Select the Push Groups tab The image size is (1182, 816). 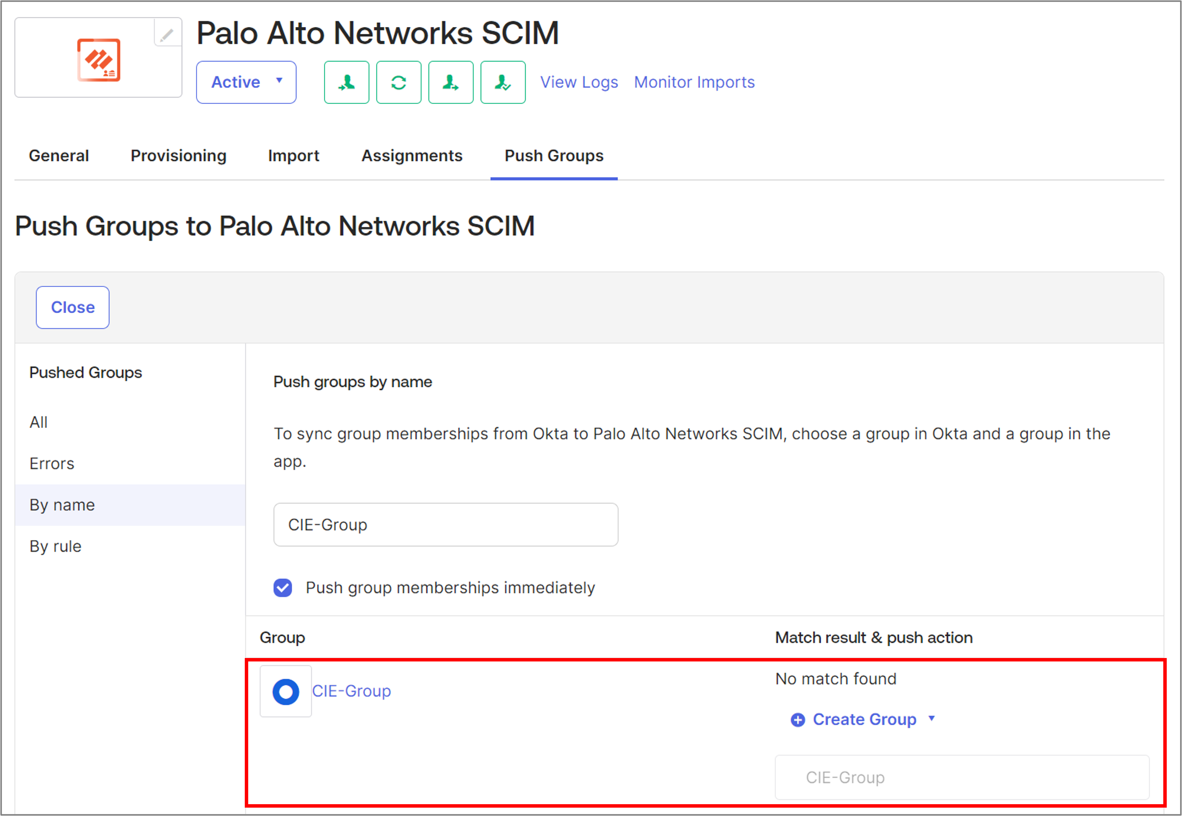click(554, 156)
